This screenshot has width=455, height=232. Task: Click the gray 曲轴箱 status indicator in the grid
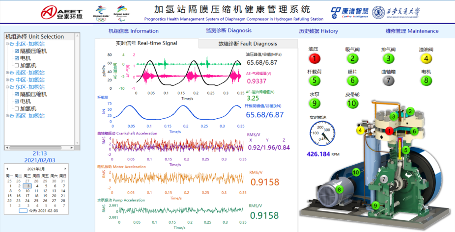click(389, 80)
